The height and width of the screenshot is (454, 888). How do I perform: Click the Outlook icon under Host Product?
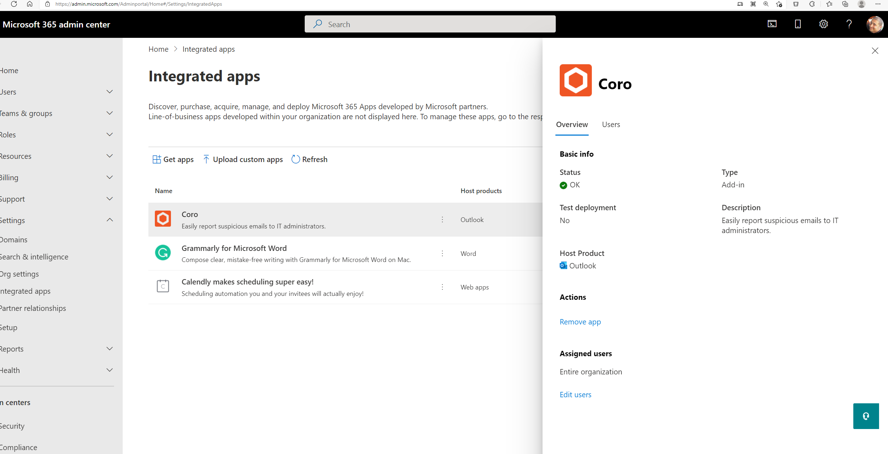(x=563, y=266)
